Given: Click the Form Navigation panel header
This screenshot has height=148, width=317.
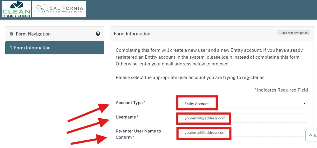Looking at the screenshot, I should pyautogui.click(x=55, y=34).
